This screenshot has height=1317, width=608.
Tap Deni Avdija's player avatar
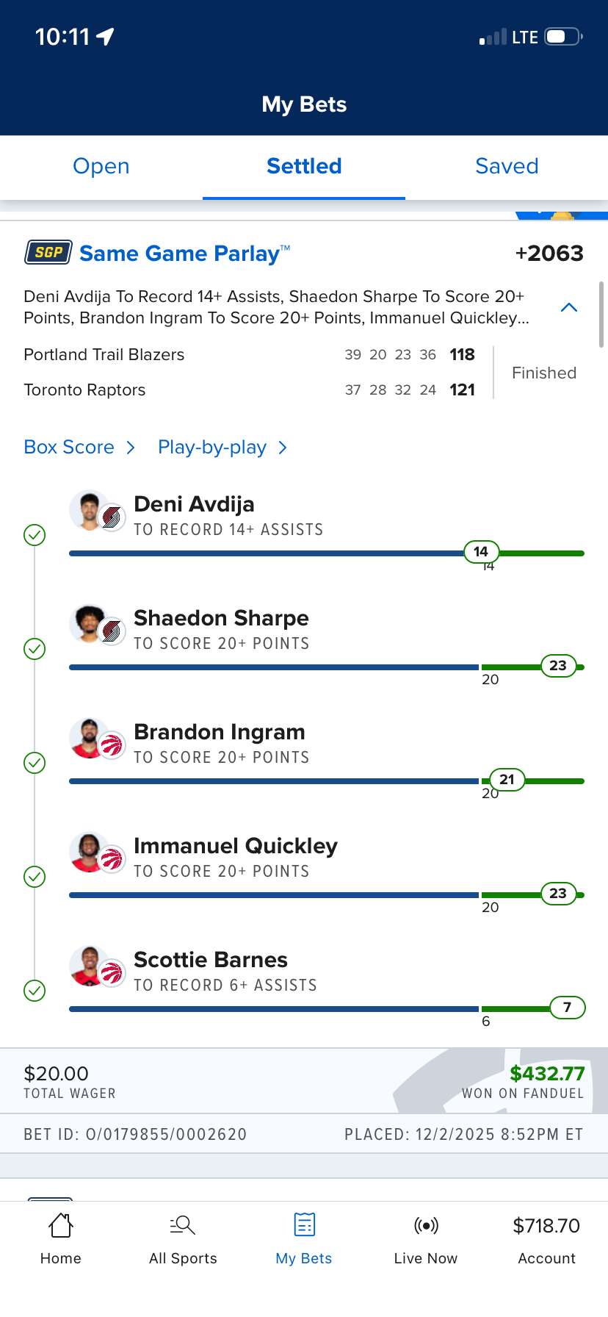point(88,509)
